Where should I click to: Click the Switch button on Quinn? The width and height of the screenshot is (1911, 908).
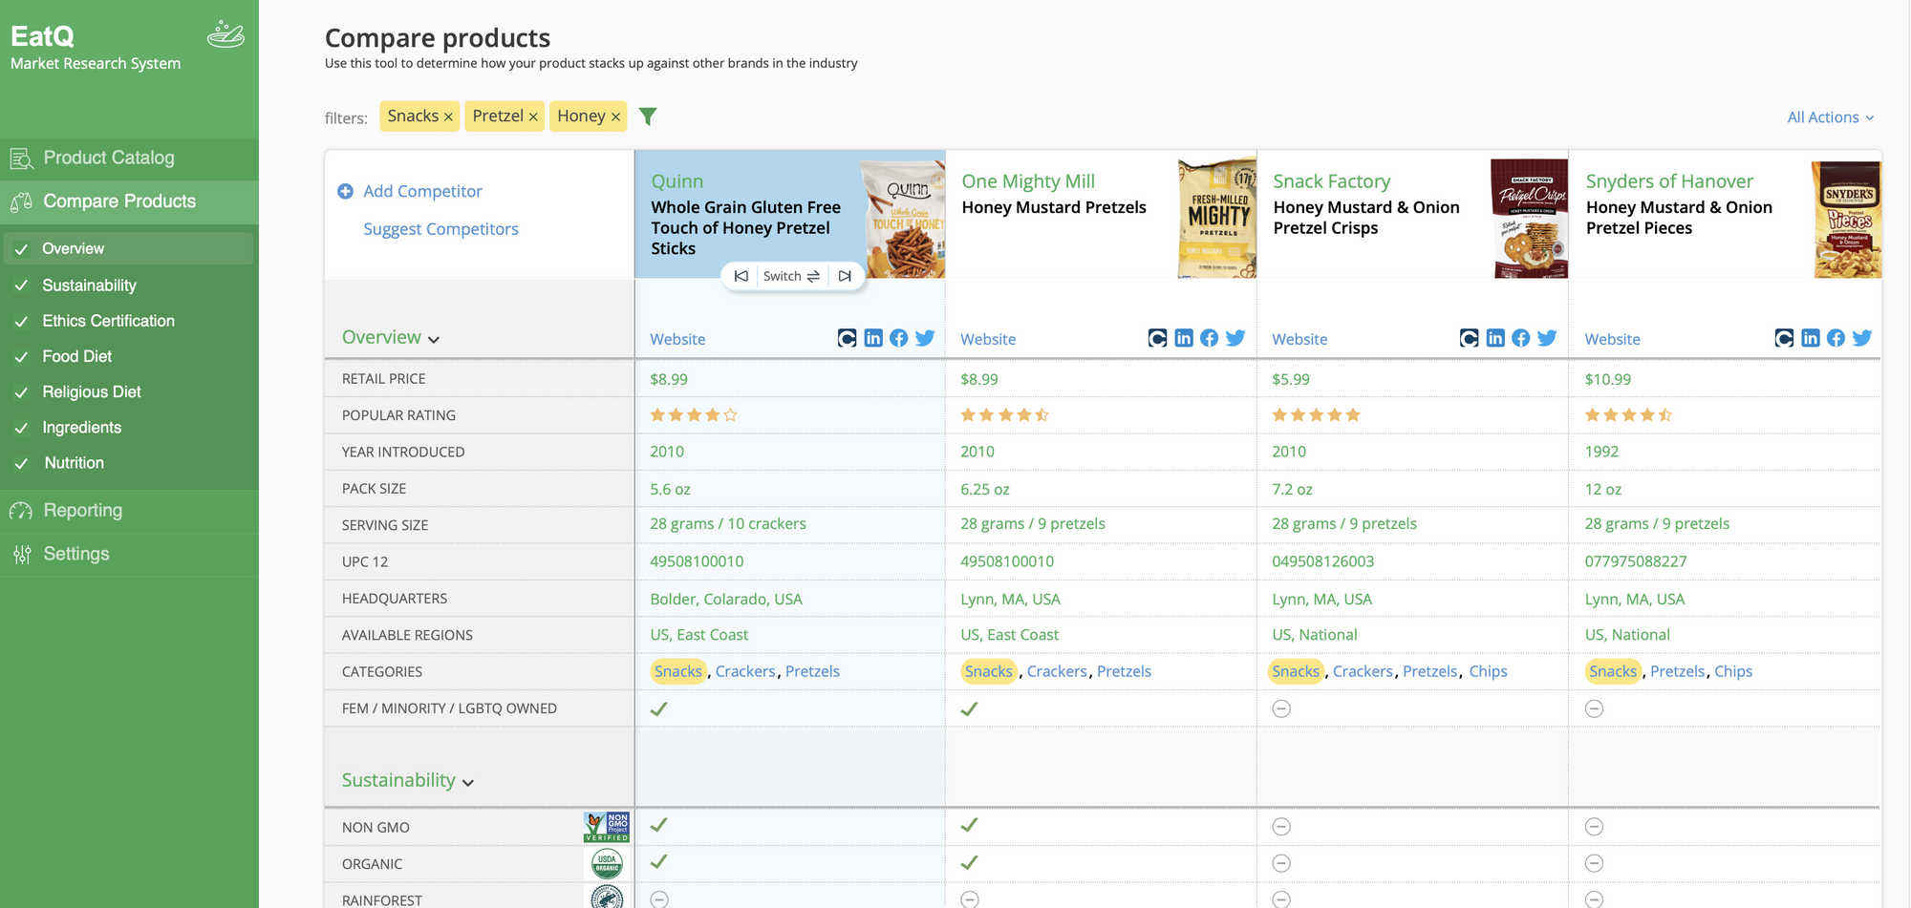(791, 276)
